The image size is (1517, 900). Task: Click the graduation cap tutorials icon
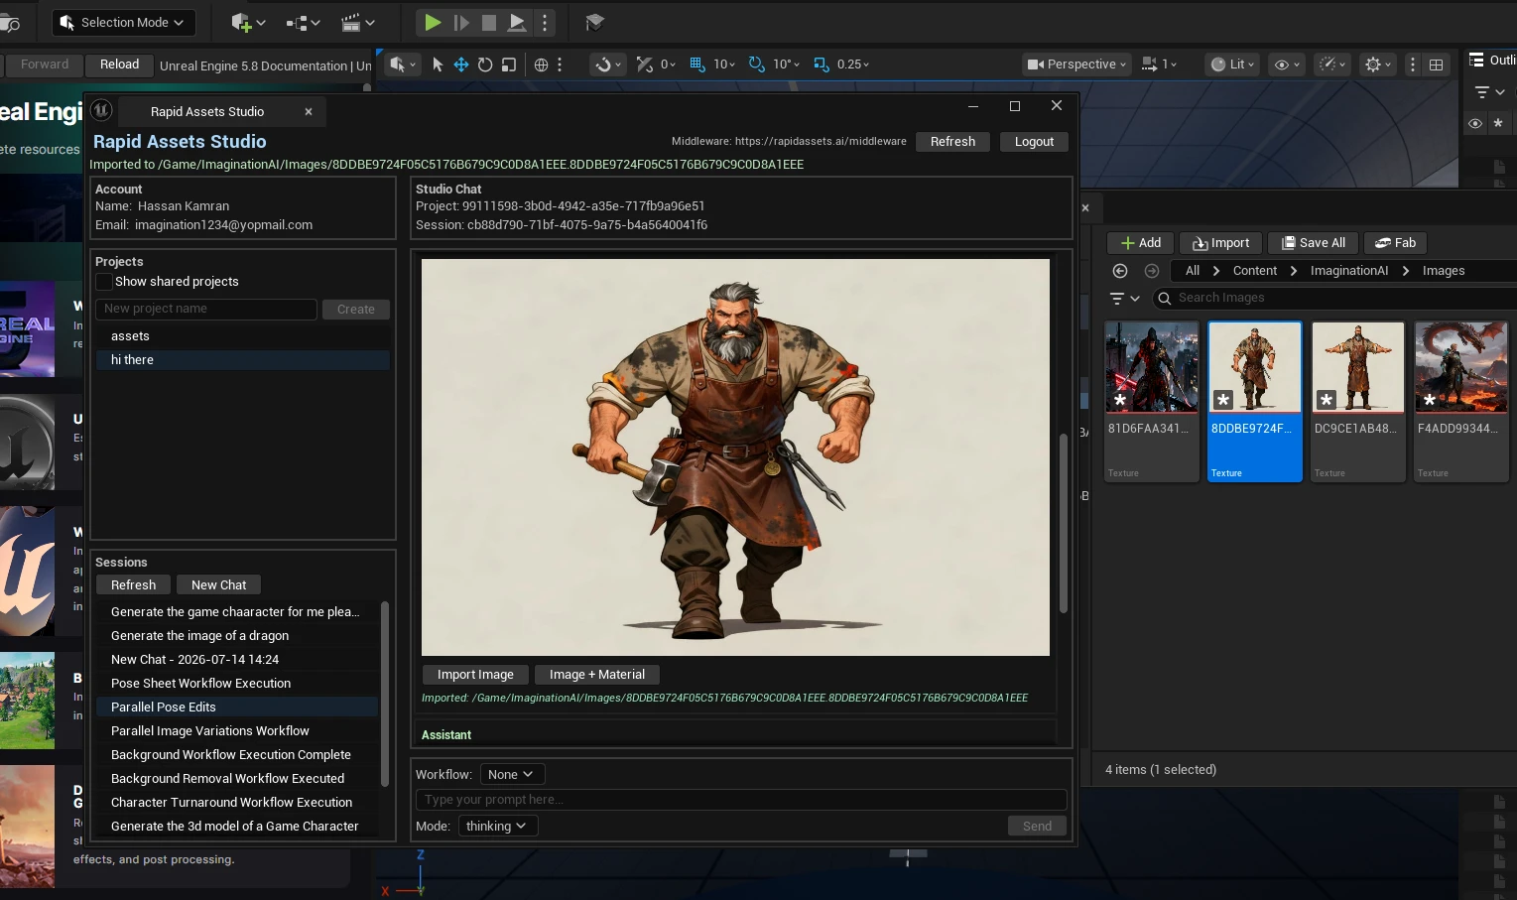[x=594, y=22]
